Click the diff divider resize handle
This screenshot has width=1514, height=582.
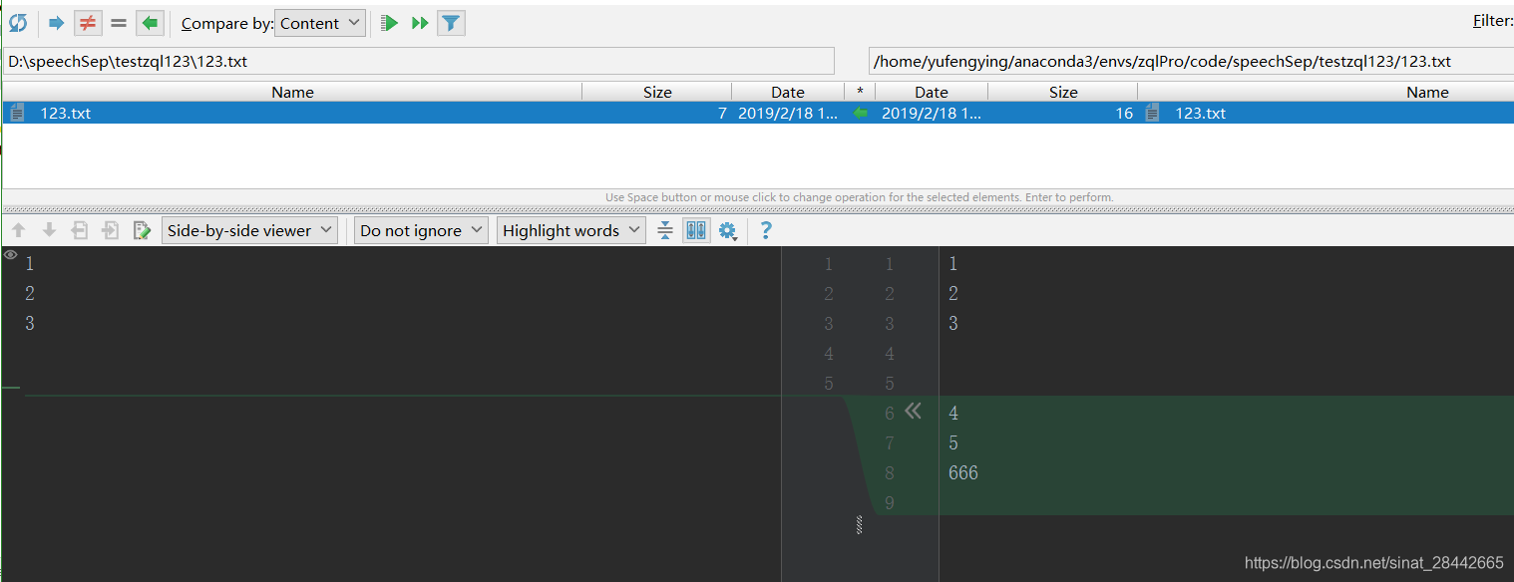[x=859, y=524]
